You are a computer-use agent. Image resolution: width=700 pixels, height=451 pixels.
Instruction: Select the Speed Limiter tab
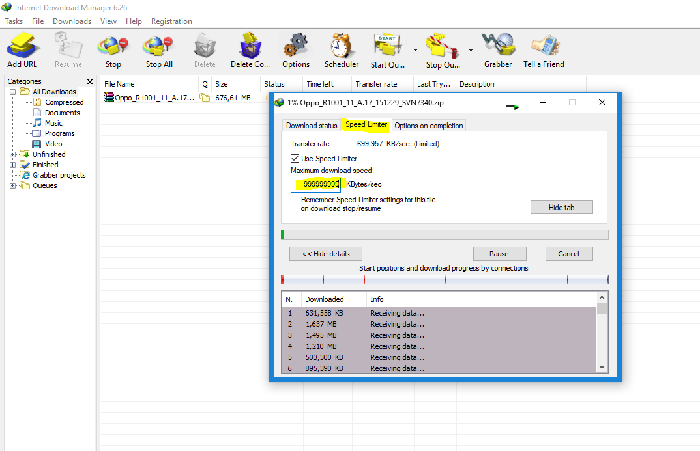coord(366,125)
